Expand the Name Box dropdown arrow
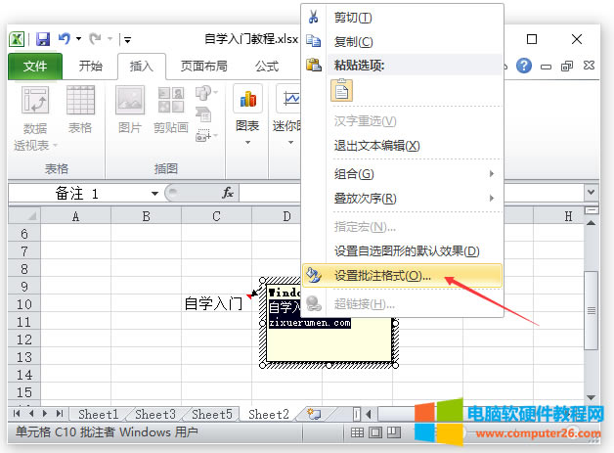 coord(155,193)
